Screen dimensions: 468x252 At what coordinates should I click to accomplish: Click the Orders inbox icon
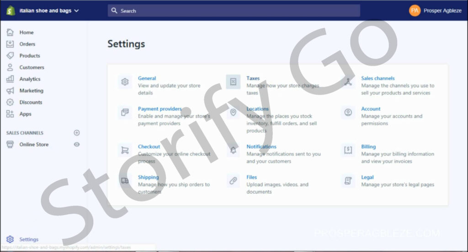[10, 44]
